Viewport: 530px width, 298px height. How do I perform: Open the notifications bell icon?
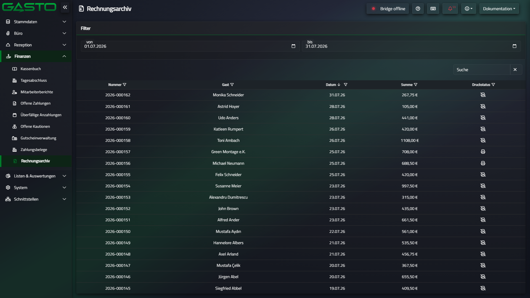pos(450,9)
